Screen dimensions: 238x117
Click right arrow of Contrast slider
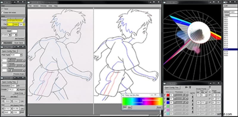click(24, 66)
